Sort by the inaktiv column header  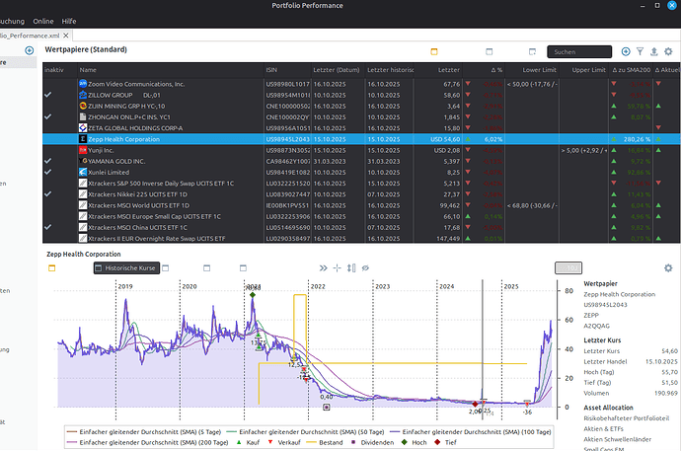point(60,70)
